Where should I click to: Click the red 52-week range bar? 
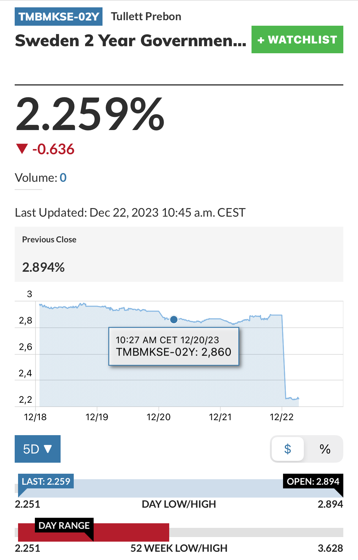click(x=132, y=532)
